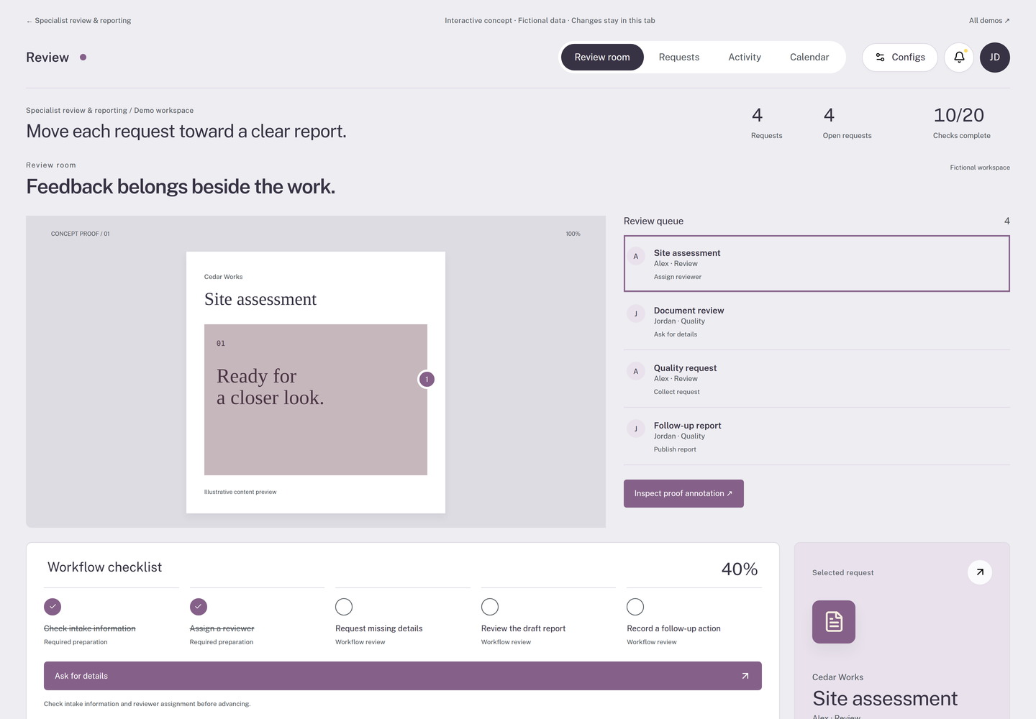The height and width of the screenshot is (719, 1036).
Task: Click the Review logo text
Action: [x=47, y=58]
